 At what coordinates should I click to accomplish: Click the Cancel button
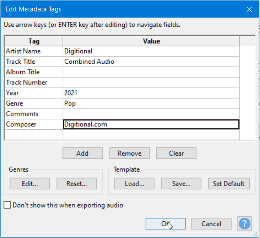coord(212,223)
